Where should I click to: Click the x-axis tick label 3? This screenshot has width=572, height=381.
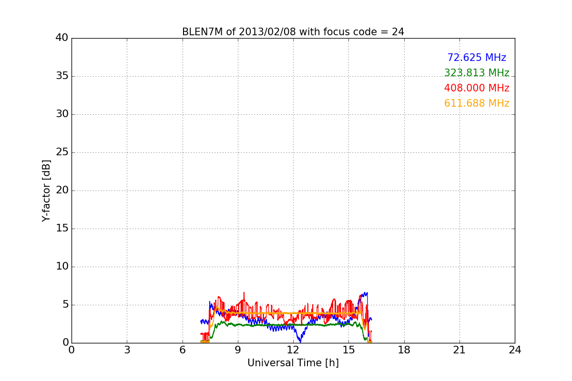click(127, 350)
